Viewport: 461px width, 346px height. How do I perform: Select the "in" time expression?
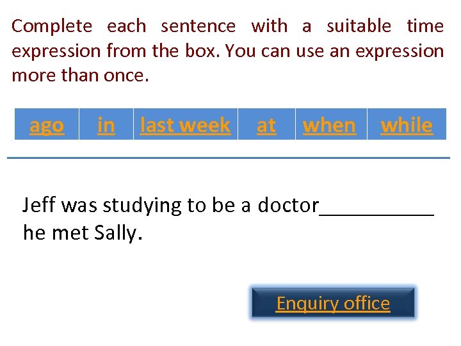(106, 126)
